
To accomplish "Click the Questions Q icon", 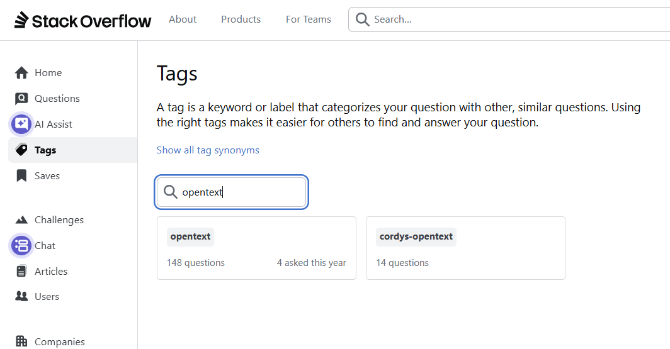I will [x=21, y=99].
